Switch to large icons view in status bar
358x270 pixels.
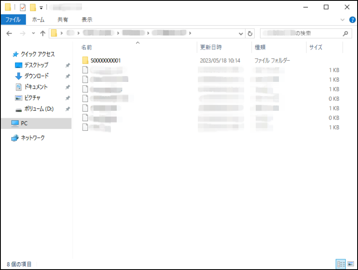351,264
